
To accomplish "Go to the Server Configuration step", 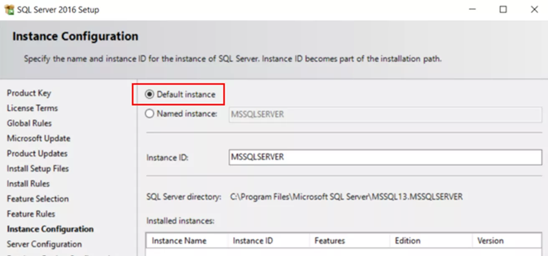I will [x=44, y=244].
